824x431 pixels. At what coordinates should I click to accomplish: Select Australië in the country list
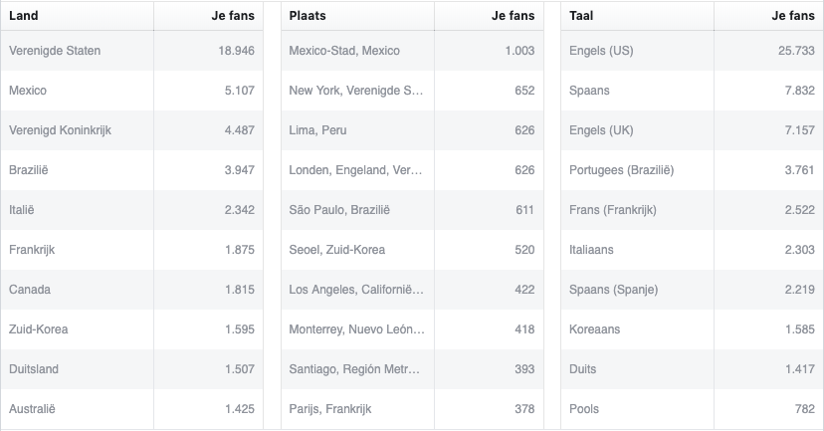tap(32, 409)
